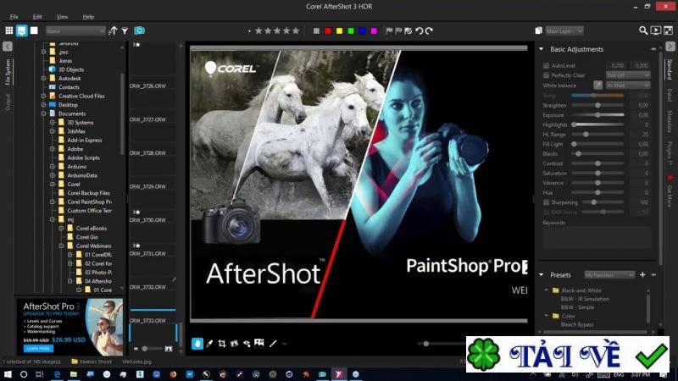Select the Crop tool

click(x=222, y=344)
